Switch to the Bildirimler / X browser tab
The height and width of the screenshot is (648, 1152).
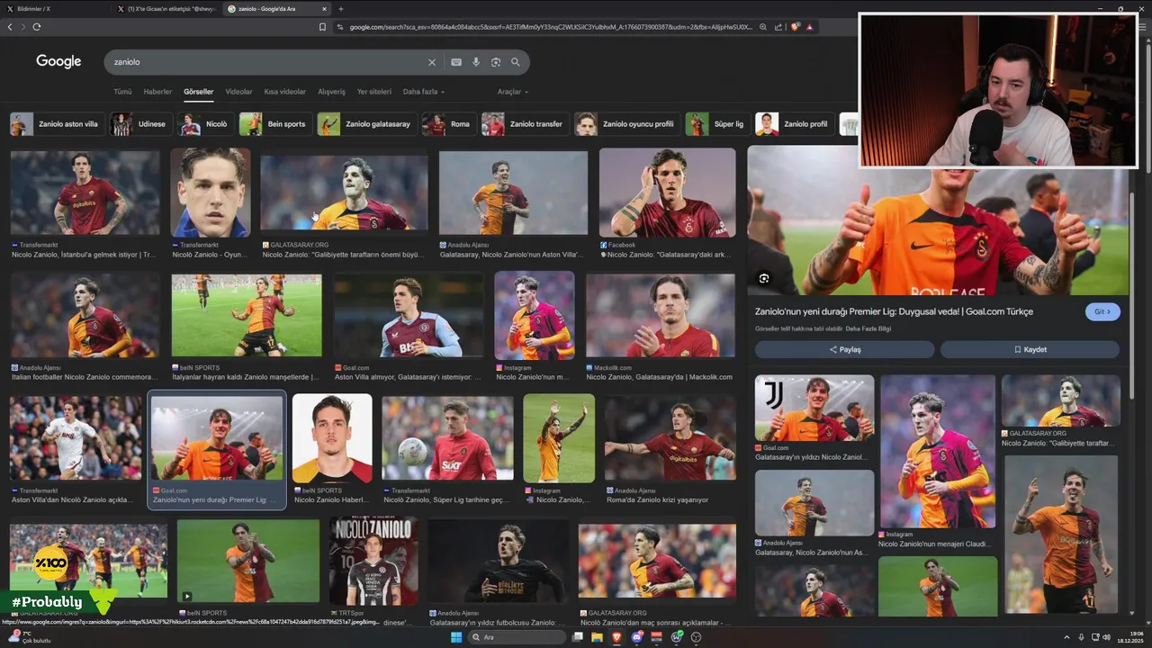coord(54,9)
